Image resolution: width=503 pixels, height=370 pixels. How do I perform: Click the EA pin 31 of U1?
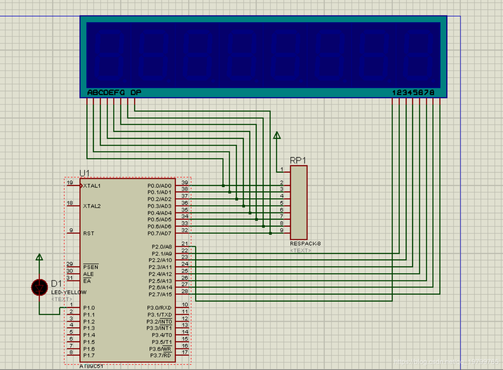pyautogui.click(x=73, y=280)
